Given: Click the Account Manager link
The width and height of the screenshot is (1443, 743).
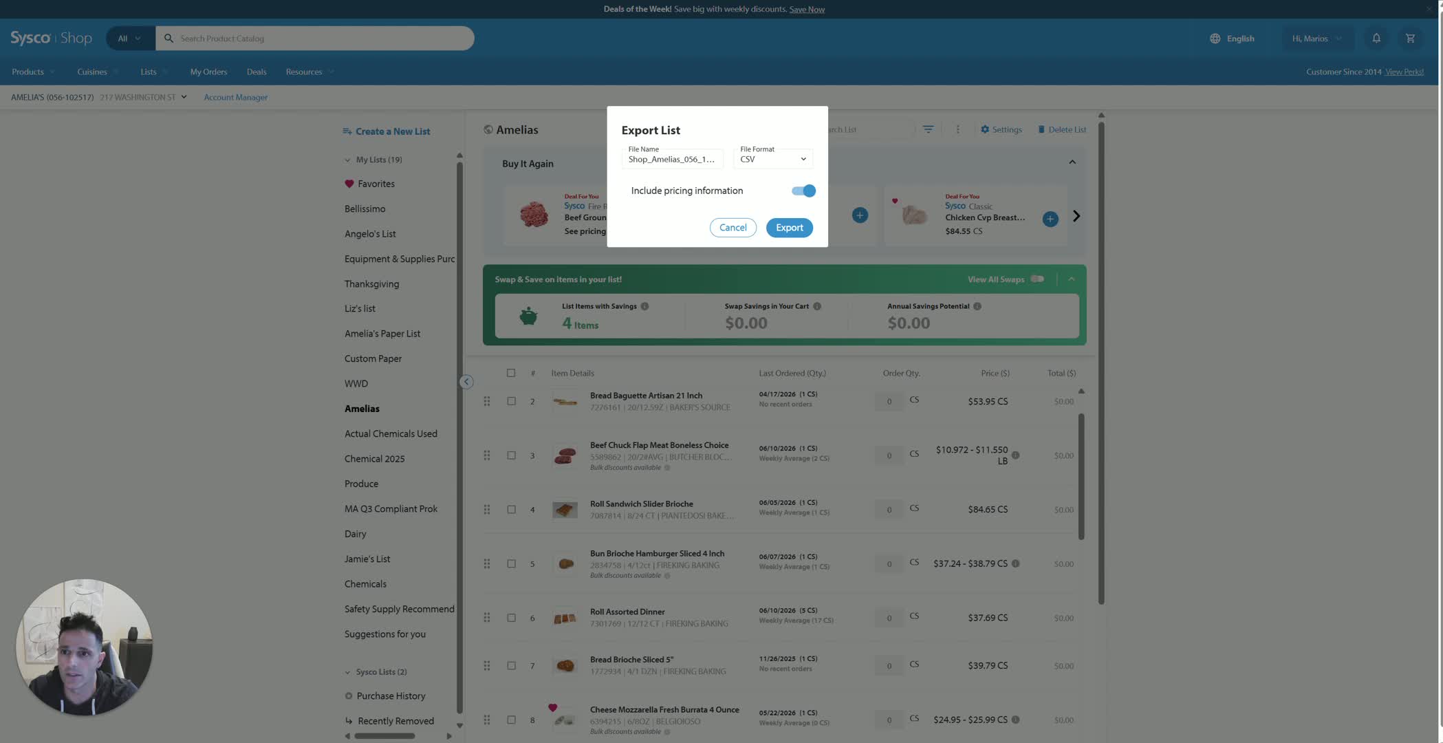Looking at the screenshot, I should [235, 97].
